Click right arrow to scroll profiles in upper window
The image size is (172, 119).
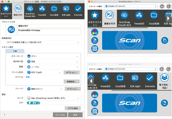point(168,18)
